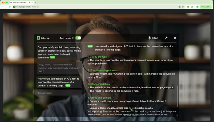The image size is (214, 122).
Task: Click the Q12 badge in question list
Action: (x=53, y=57)
